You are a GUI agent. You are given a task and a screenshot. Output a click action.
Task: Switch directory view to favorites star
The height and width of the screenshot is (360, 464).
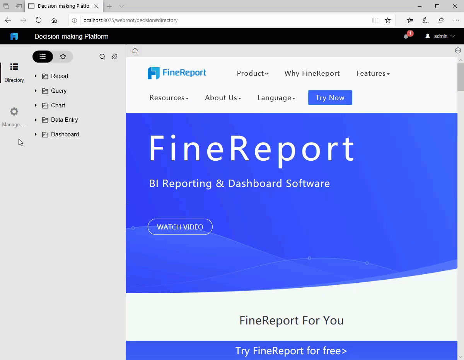tap(63, 56)
